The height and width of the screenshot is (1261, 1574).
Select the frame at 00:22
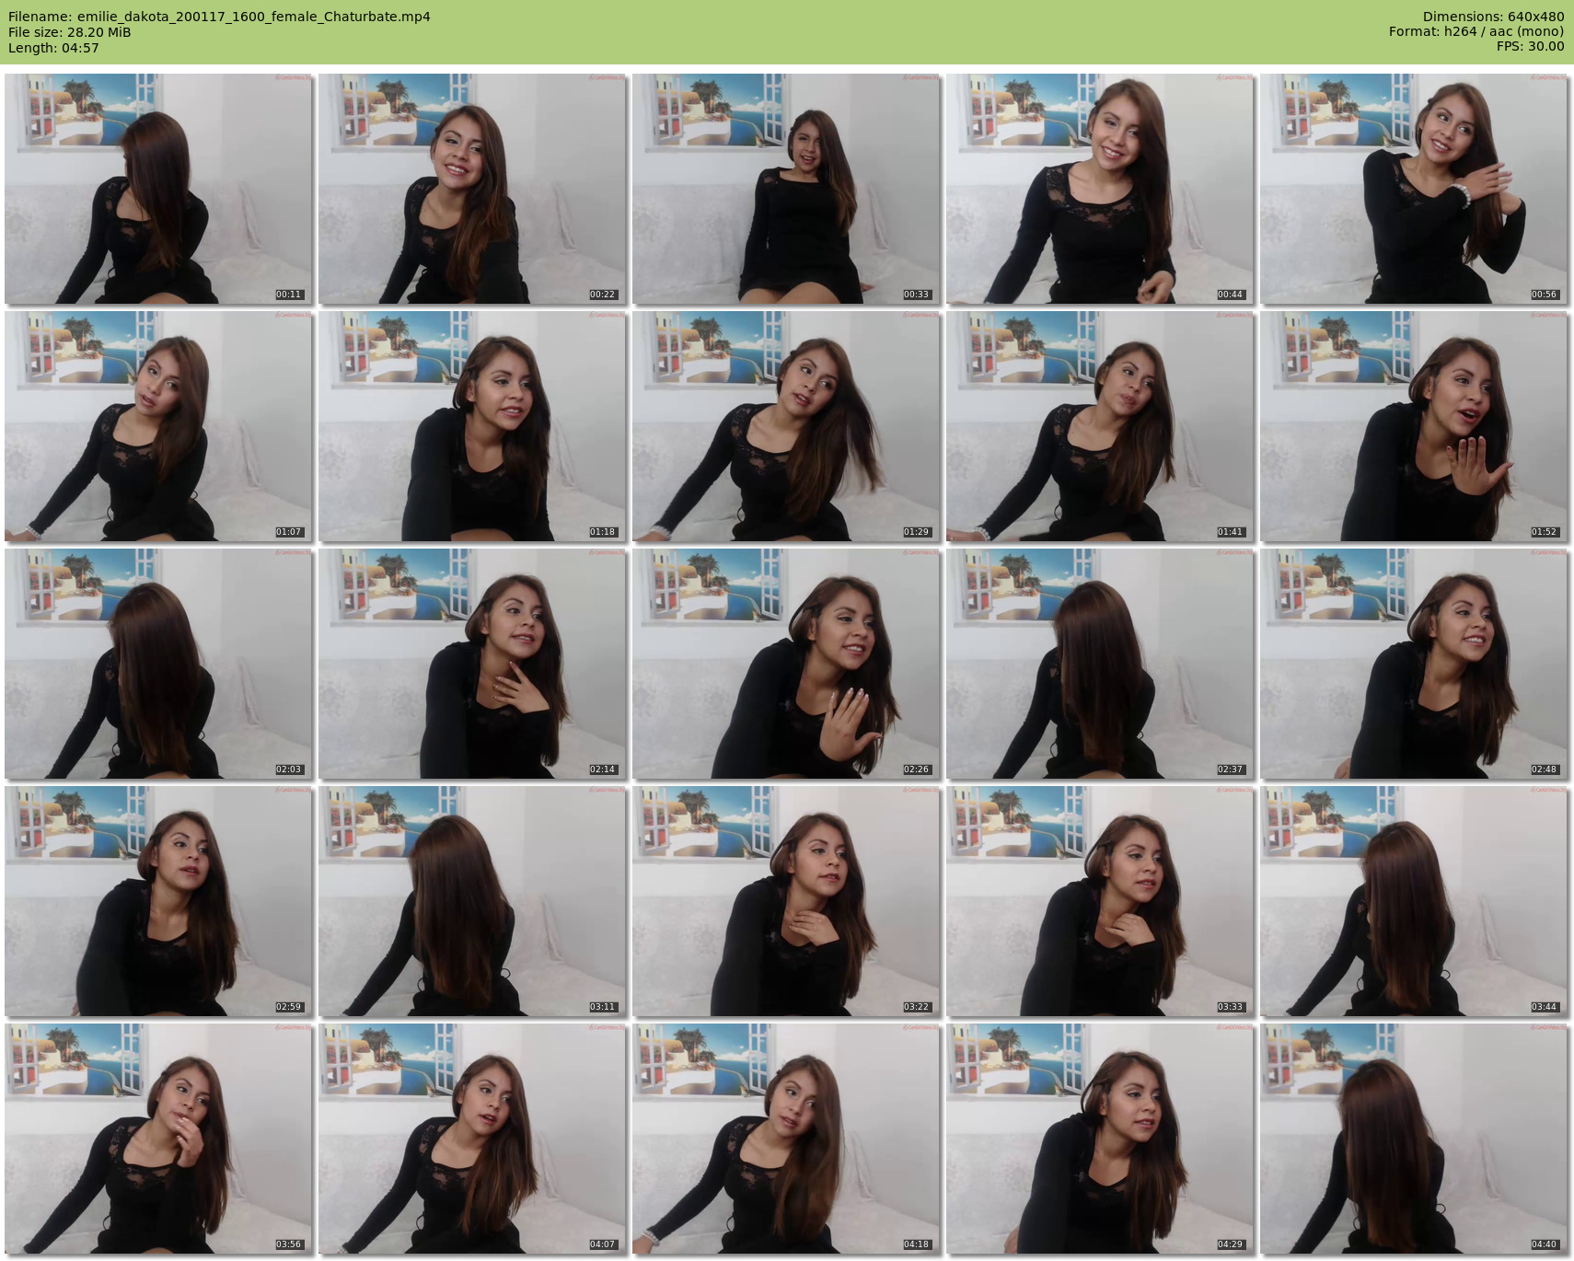click(471, 189)
